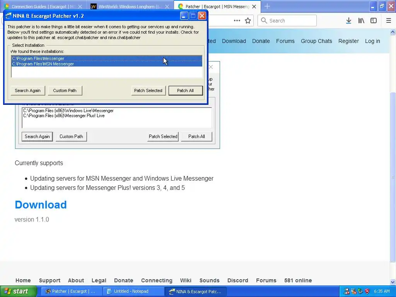Viewport: 396px width, 297px height.
Task: Open Download in the site navigation
Action: 234,41
